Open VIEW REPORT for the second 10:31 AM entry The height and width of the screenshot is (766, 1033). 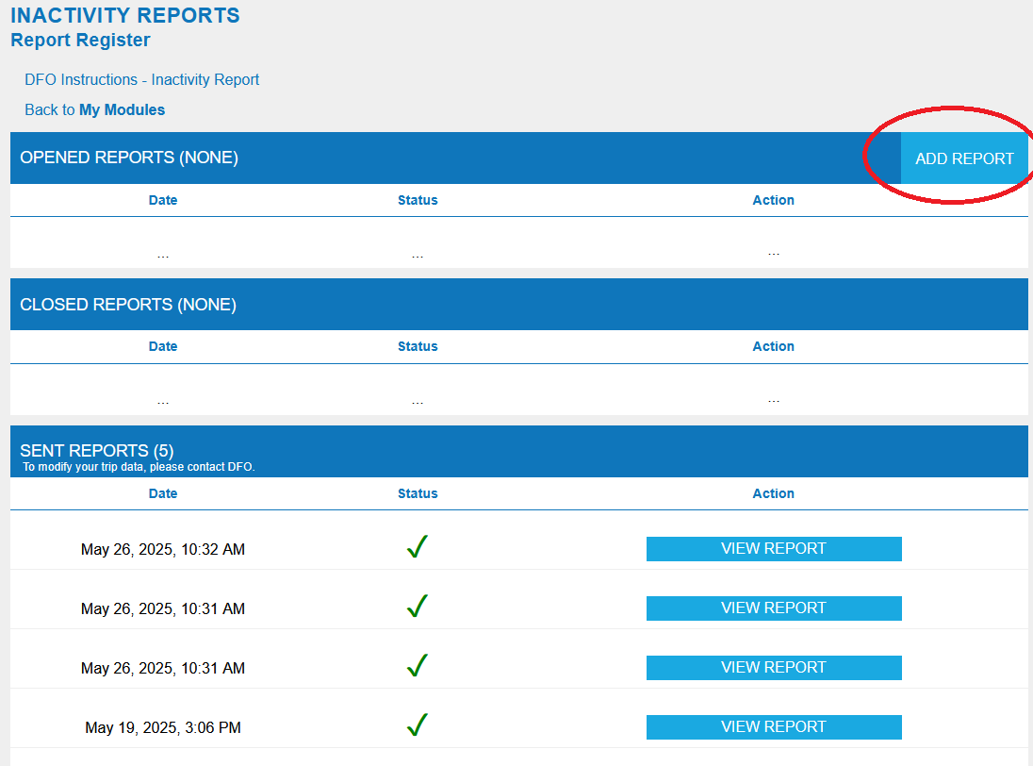[773, 667]
